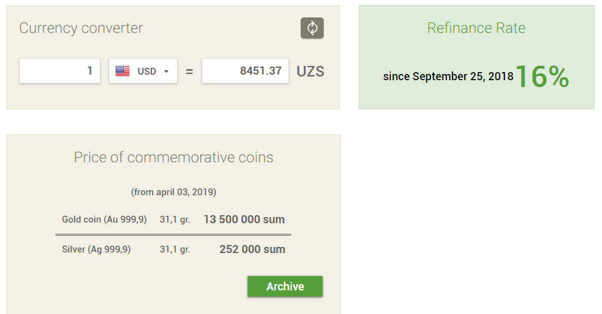Image resolution: width=602 pixels, height=314 pixels.
Task: Open the commemorative coins Archive
Action: pos(285,287)
